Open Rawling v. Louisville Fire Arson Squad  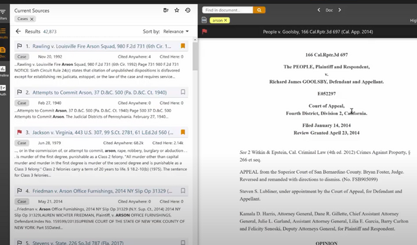(102, 46)
